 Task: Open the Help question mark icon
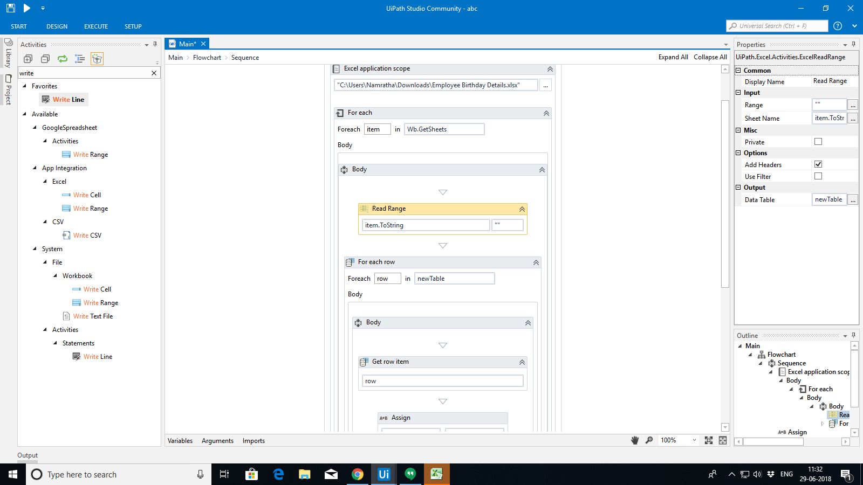click(x=838, y=26)
